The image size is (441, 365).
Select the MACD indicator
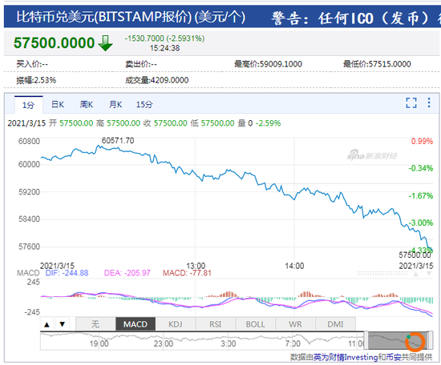coord(136,324)
